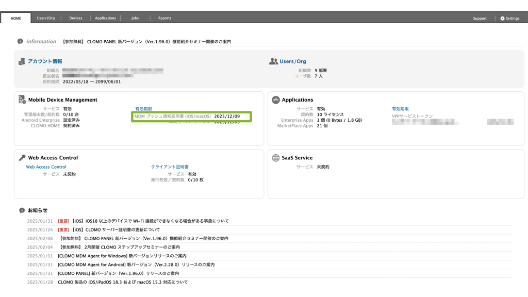Click the お知らせ notice icon

[x=22, y=210]
